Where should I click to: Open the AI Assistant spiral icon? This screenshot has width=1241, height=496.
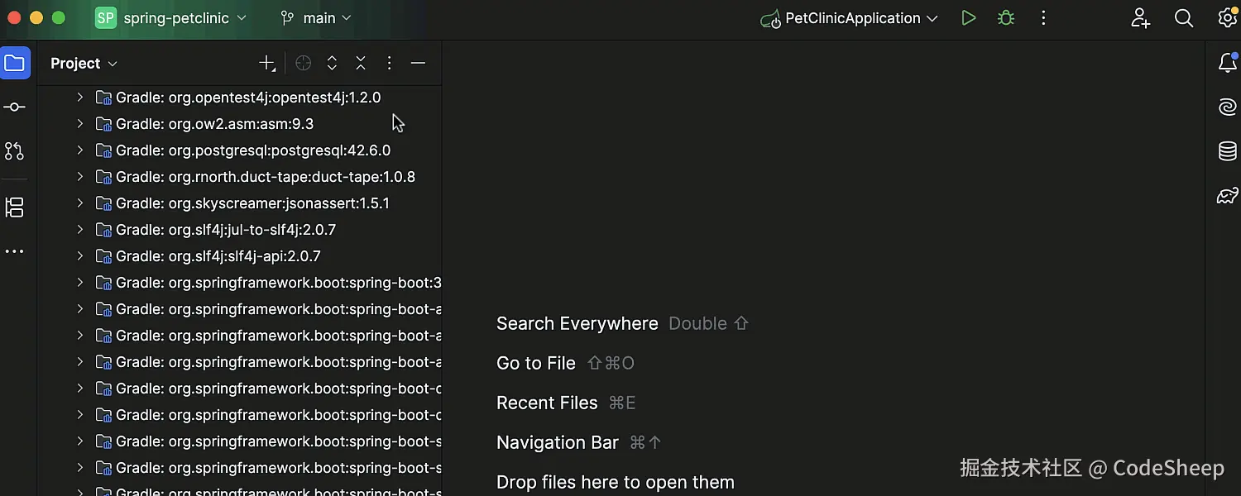point(1228,107)
